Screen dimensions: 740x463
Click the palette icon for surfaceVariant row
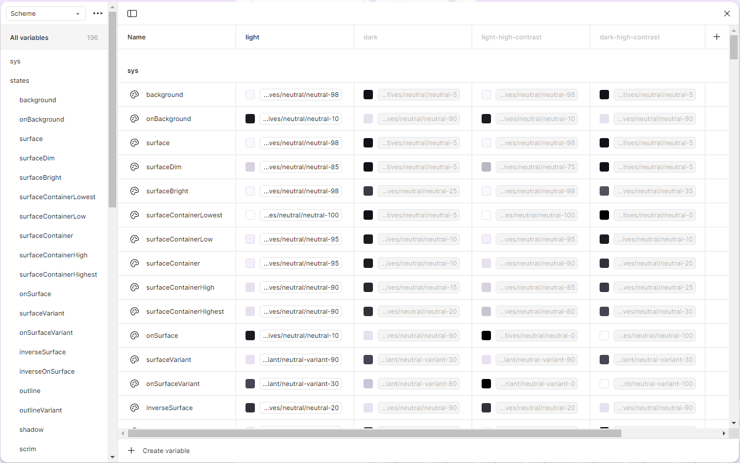(x=134, y=360)
